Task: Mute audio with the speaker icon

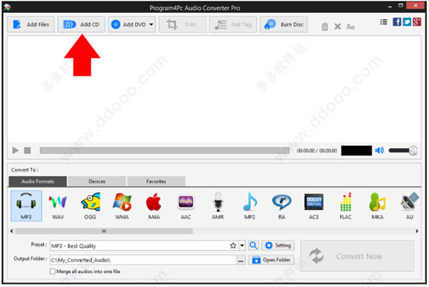Action: [380, 150]
